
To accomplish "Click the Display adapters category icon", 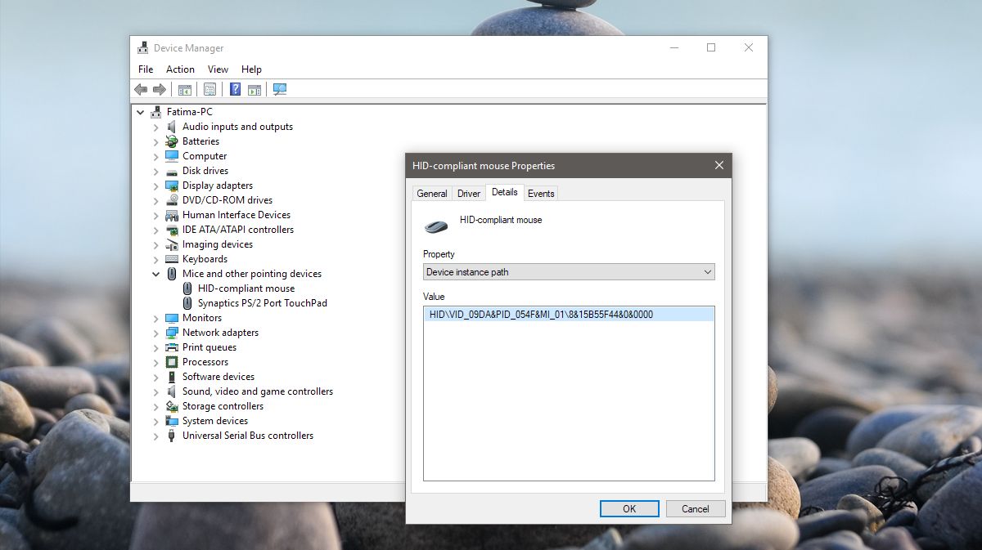I will pos(172,186).
